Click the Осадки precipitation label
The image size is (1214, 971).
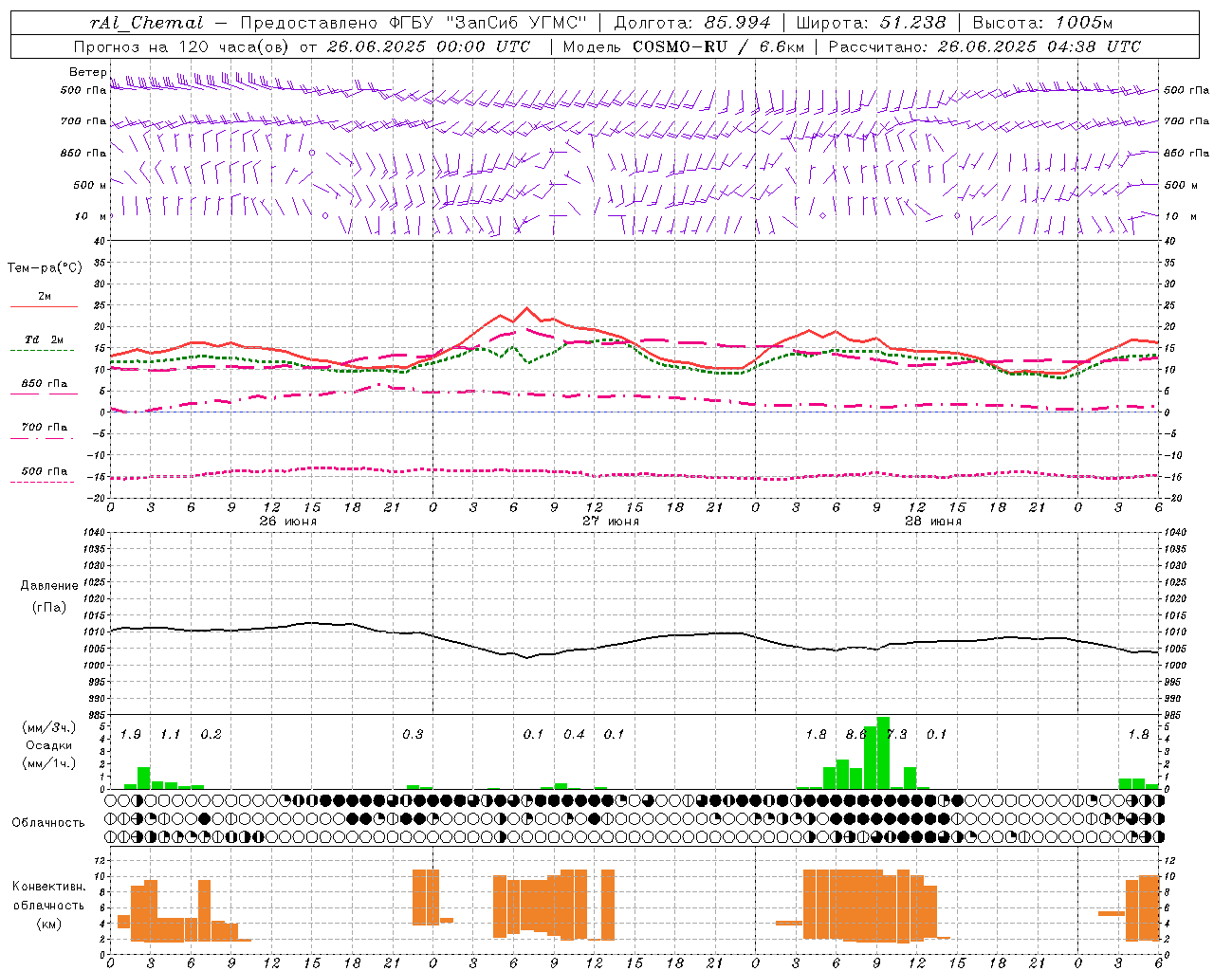pos(48,745)
